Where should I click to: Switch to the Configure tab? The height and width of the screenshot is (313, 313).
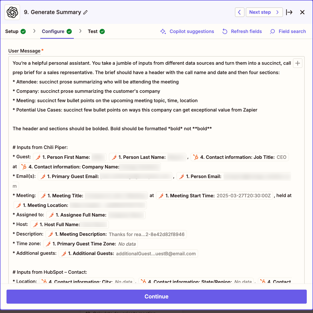tap(57, 31)
